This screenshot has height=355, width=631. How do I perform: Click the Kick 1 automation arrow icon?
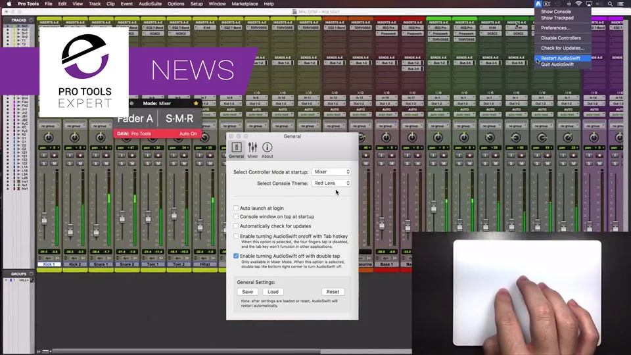(x=58, y=258)
